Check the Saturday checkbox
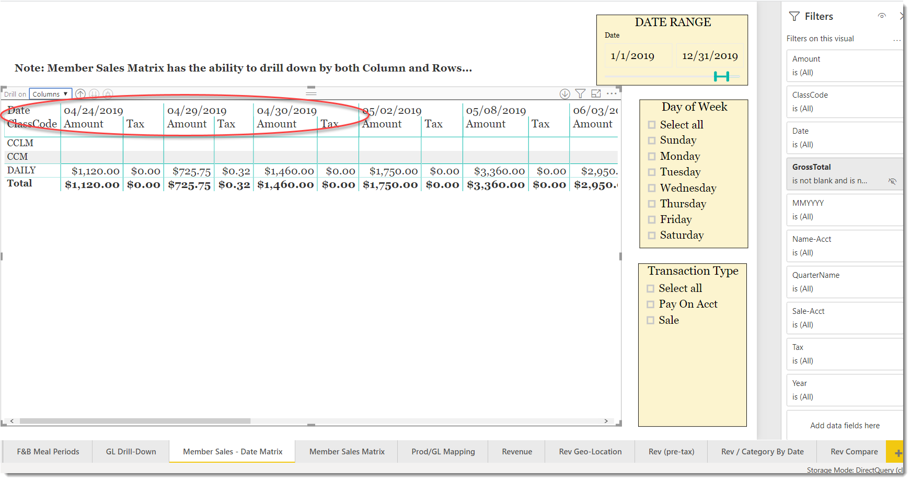Viewport: 911px width, 481px height. tap(652, 236)
